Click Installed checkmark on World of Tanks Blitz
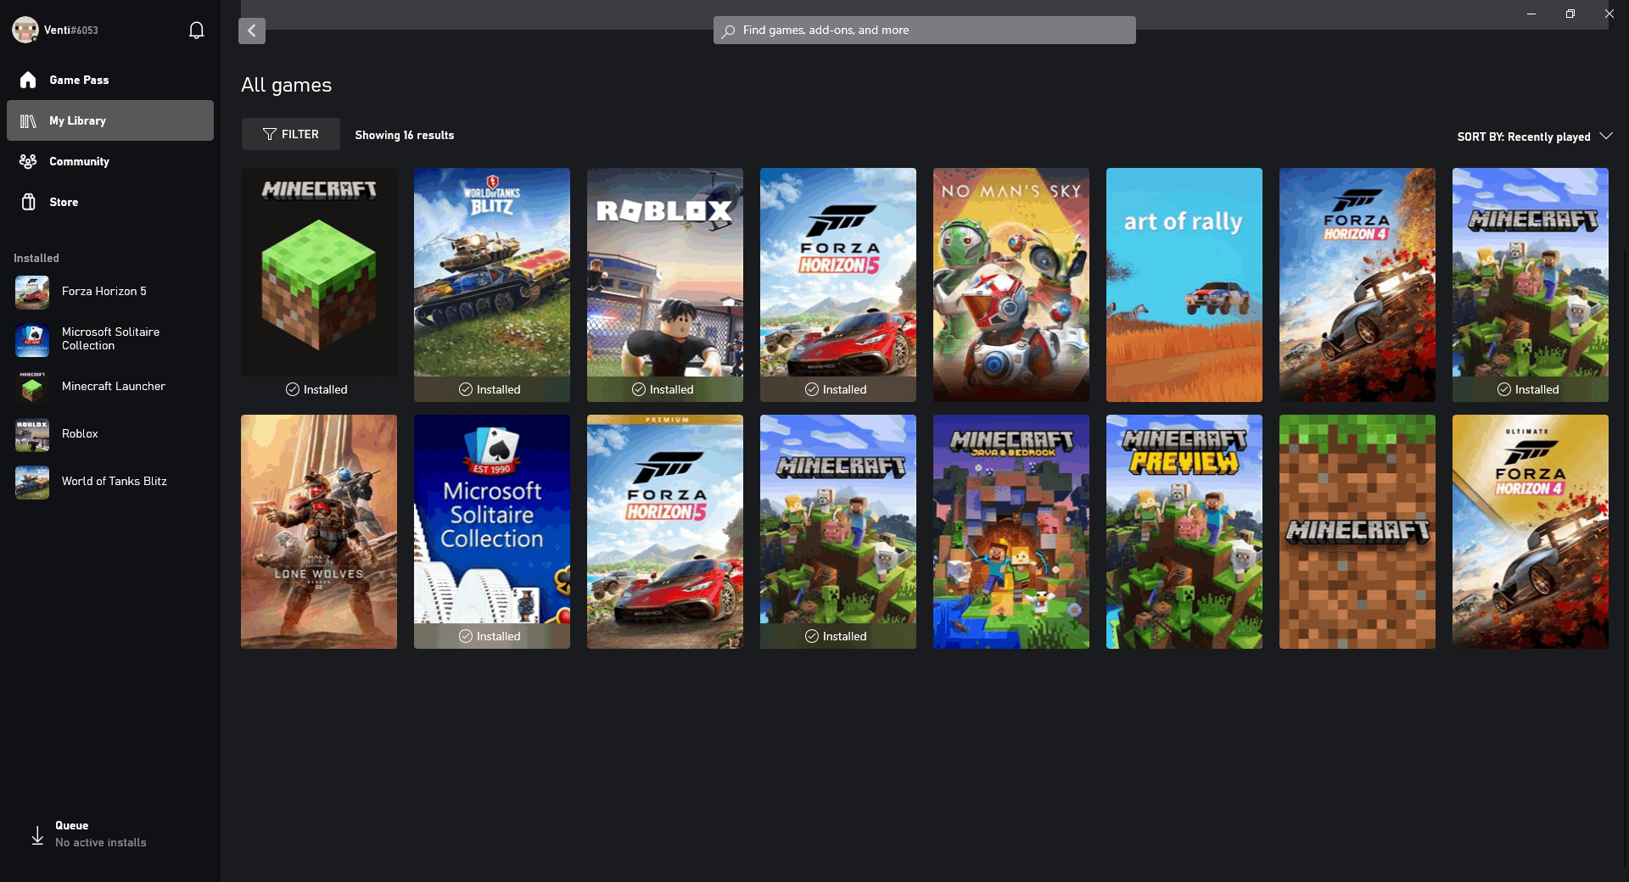Screen dimensions: 1629x882 tap(466, 389)
